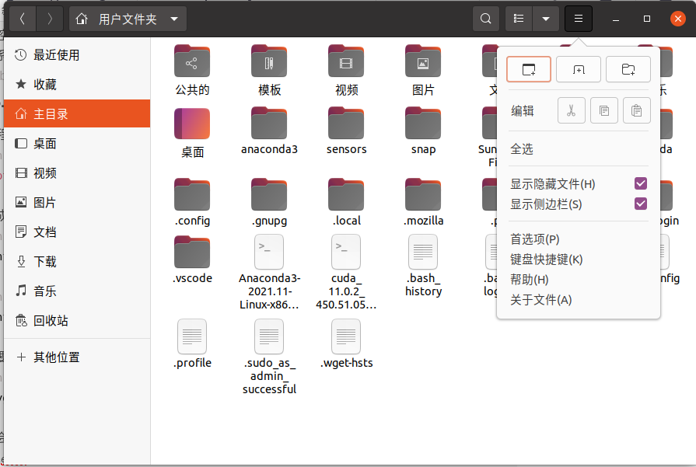Click the new window icon in menu

[529, 69]
